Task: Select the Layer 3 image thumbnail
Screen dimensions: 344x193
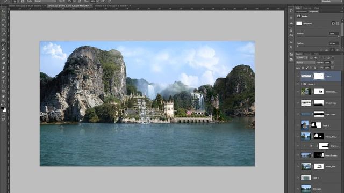Action: [305, 125]
